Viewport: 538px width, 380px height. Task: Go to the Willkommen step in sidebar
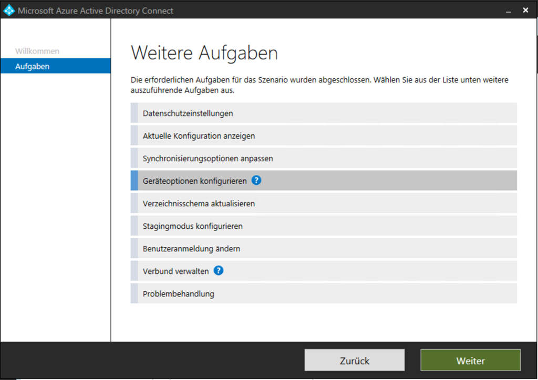[x=37, y=51]
